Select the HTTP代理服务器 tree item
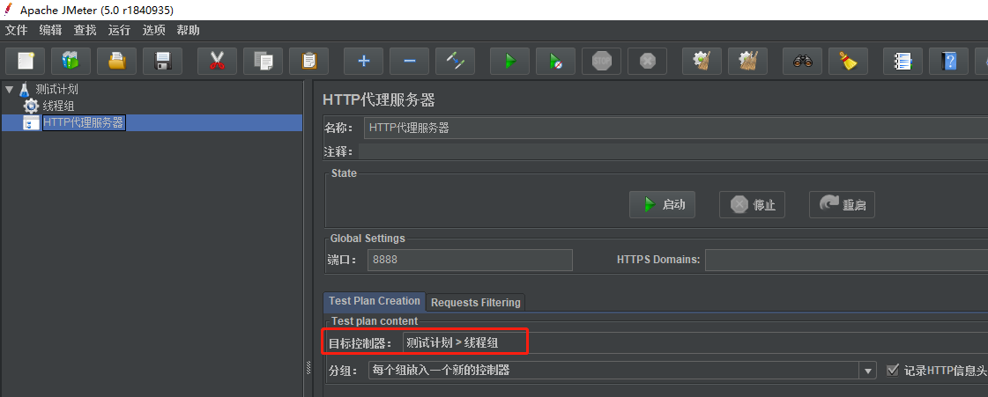988x397 pixels. click(83, 122)
